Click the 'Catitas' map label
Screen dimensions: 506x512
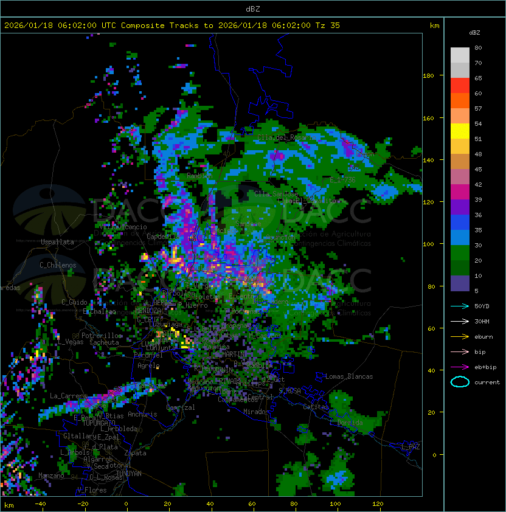(316, 407)
